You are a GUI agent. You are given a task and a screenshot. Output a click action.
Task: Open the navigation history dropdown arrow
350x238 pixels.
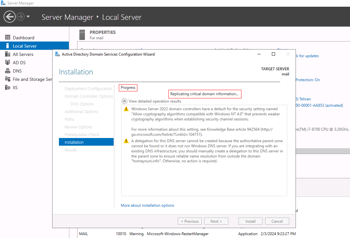28,17
